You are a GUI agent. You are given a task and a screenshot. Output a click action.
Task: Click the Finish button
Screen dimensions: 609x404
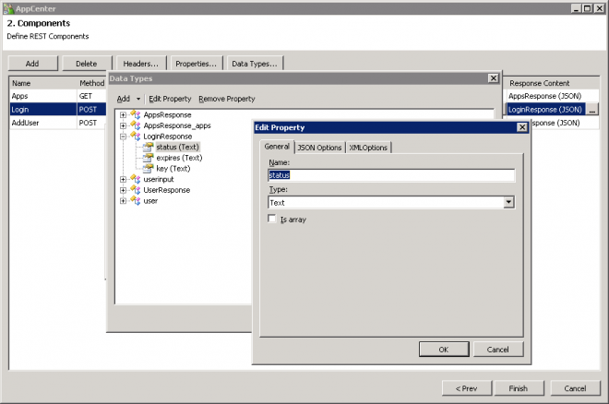(519, 388)
